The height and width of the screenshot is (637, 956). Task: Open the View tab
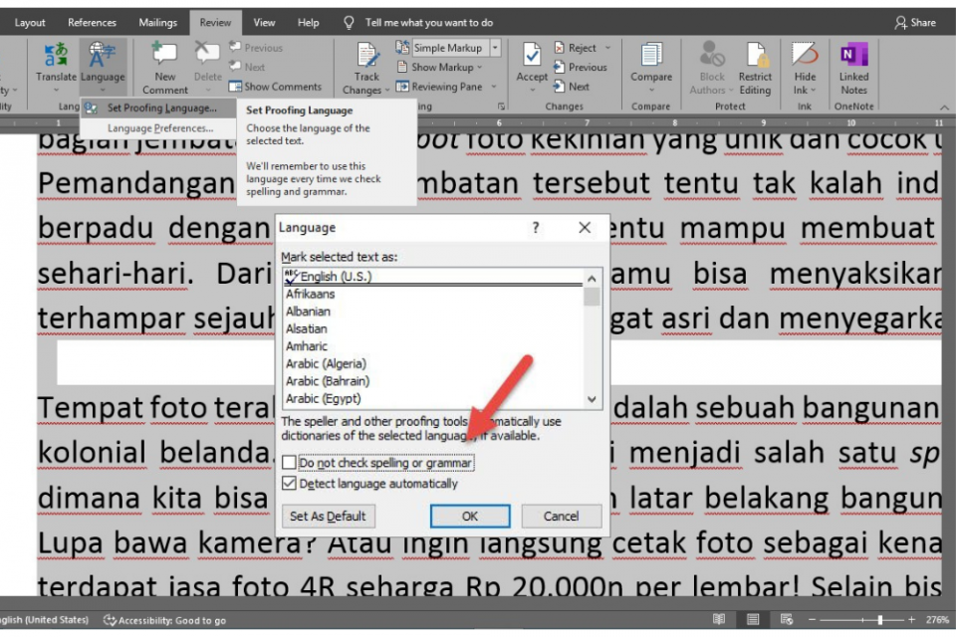tap(264, 23)
